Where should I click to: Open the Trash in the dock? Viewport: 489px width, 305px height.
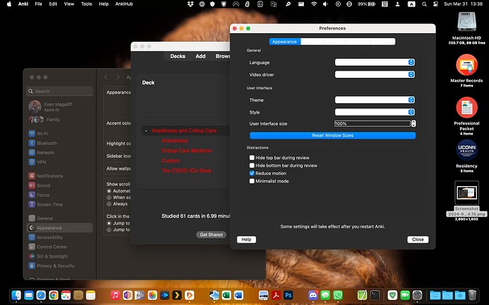point(472,294)
